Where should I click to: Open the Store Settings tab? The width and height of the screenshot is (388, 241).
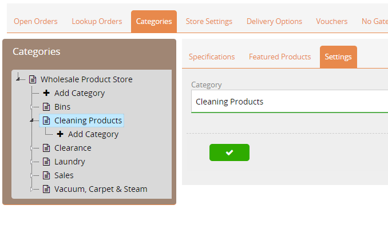(209, 21)
